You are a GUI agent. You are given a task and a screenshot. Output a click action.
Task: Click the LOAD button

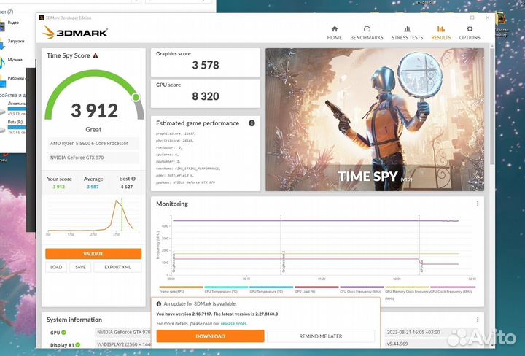tap(56, 267)
